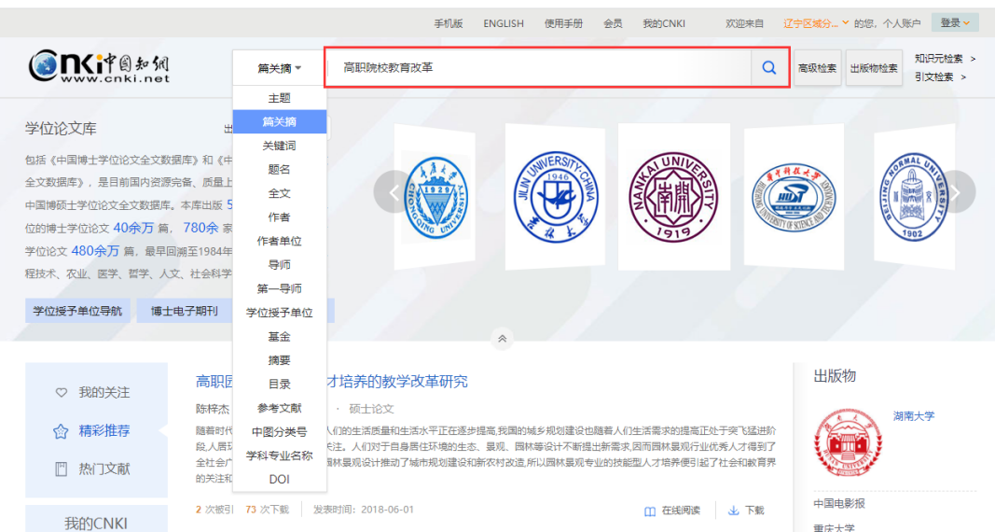Select 精彩推荐 sidebar tab
This screenshot has width=995, height=532.
pyautogui.click(x=96, y=431)
